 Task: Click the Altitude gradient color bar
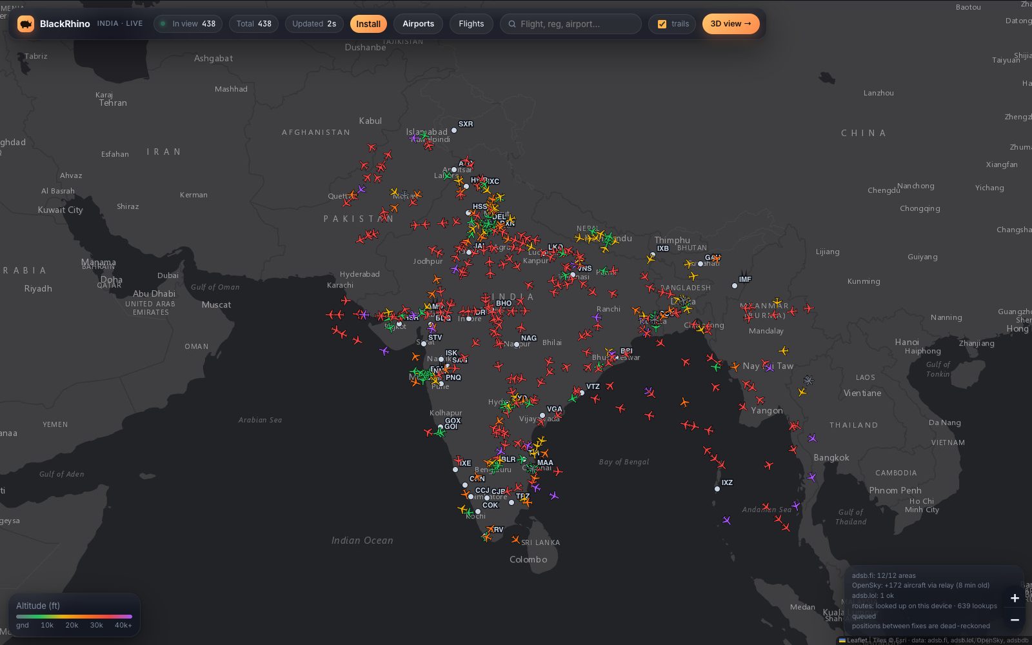74,617
